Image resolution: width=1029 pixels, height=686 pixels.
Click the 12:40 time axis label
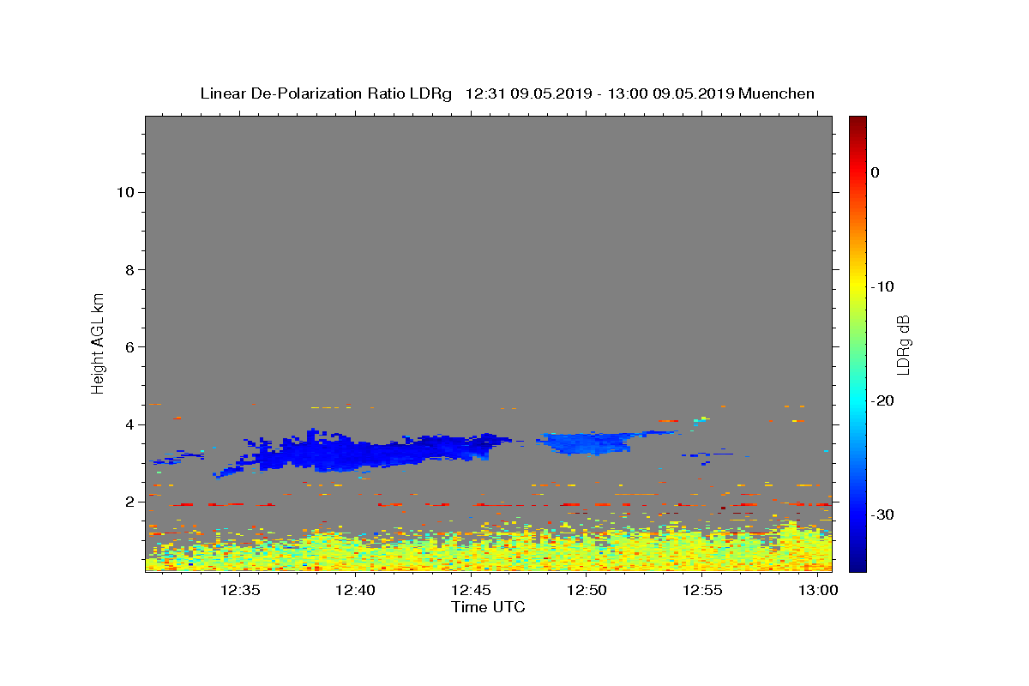355,590
